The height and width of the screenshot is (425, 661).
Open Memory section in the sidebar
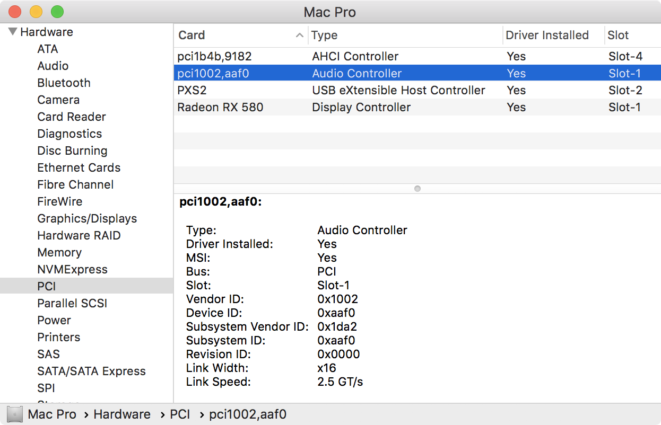59,252
